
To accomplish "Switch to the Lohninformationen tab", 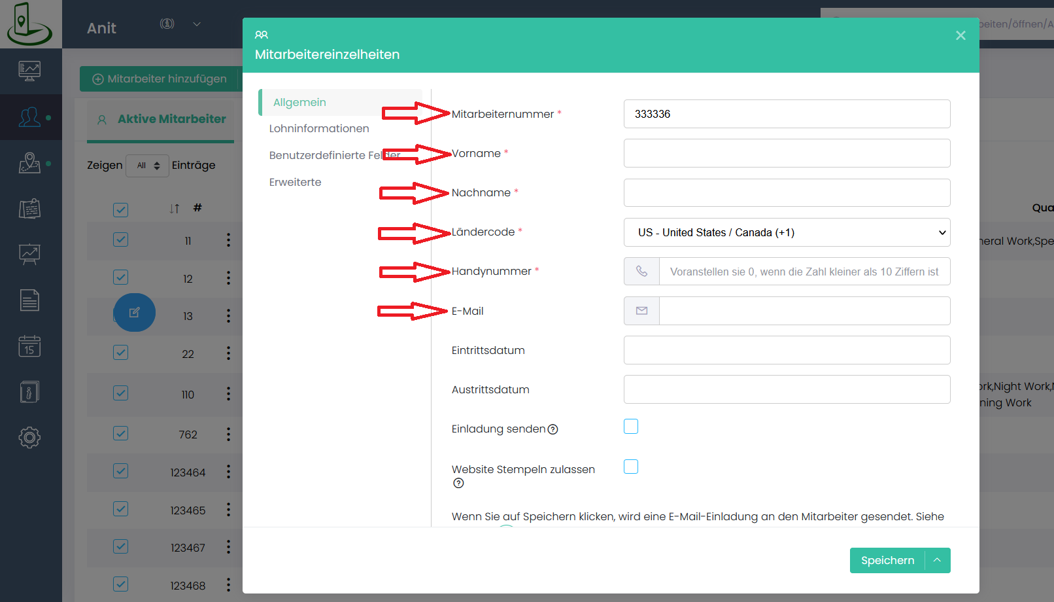I will pos(319,129).
